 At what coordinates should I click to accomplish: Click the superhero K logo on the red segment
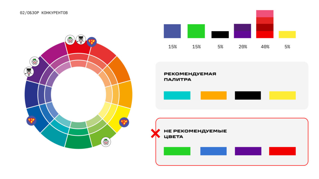(x=92, y=42)
